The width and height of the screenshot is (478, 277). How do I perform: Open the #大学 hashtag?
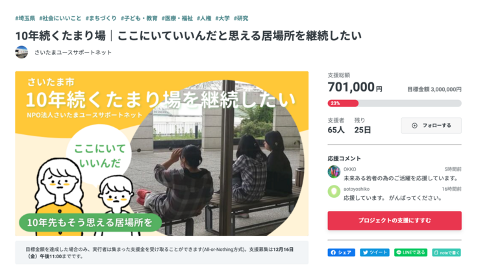point(223,18)
